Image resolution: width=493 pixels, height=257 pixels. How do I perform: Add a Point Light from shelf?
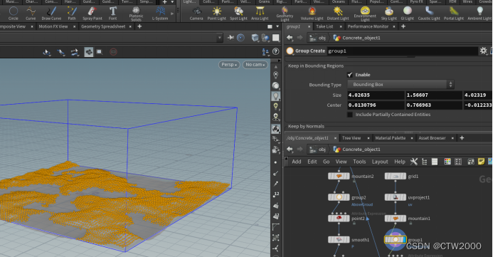(x=217, y=14)
